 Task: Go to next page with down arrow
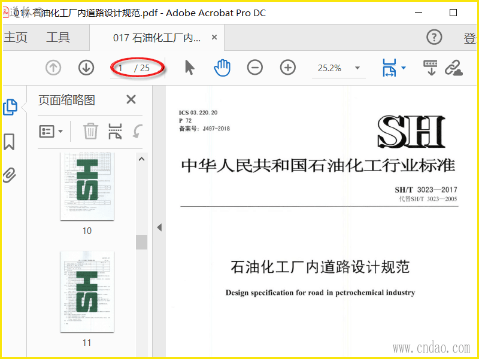[86, 68]
